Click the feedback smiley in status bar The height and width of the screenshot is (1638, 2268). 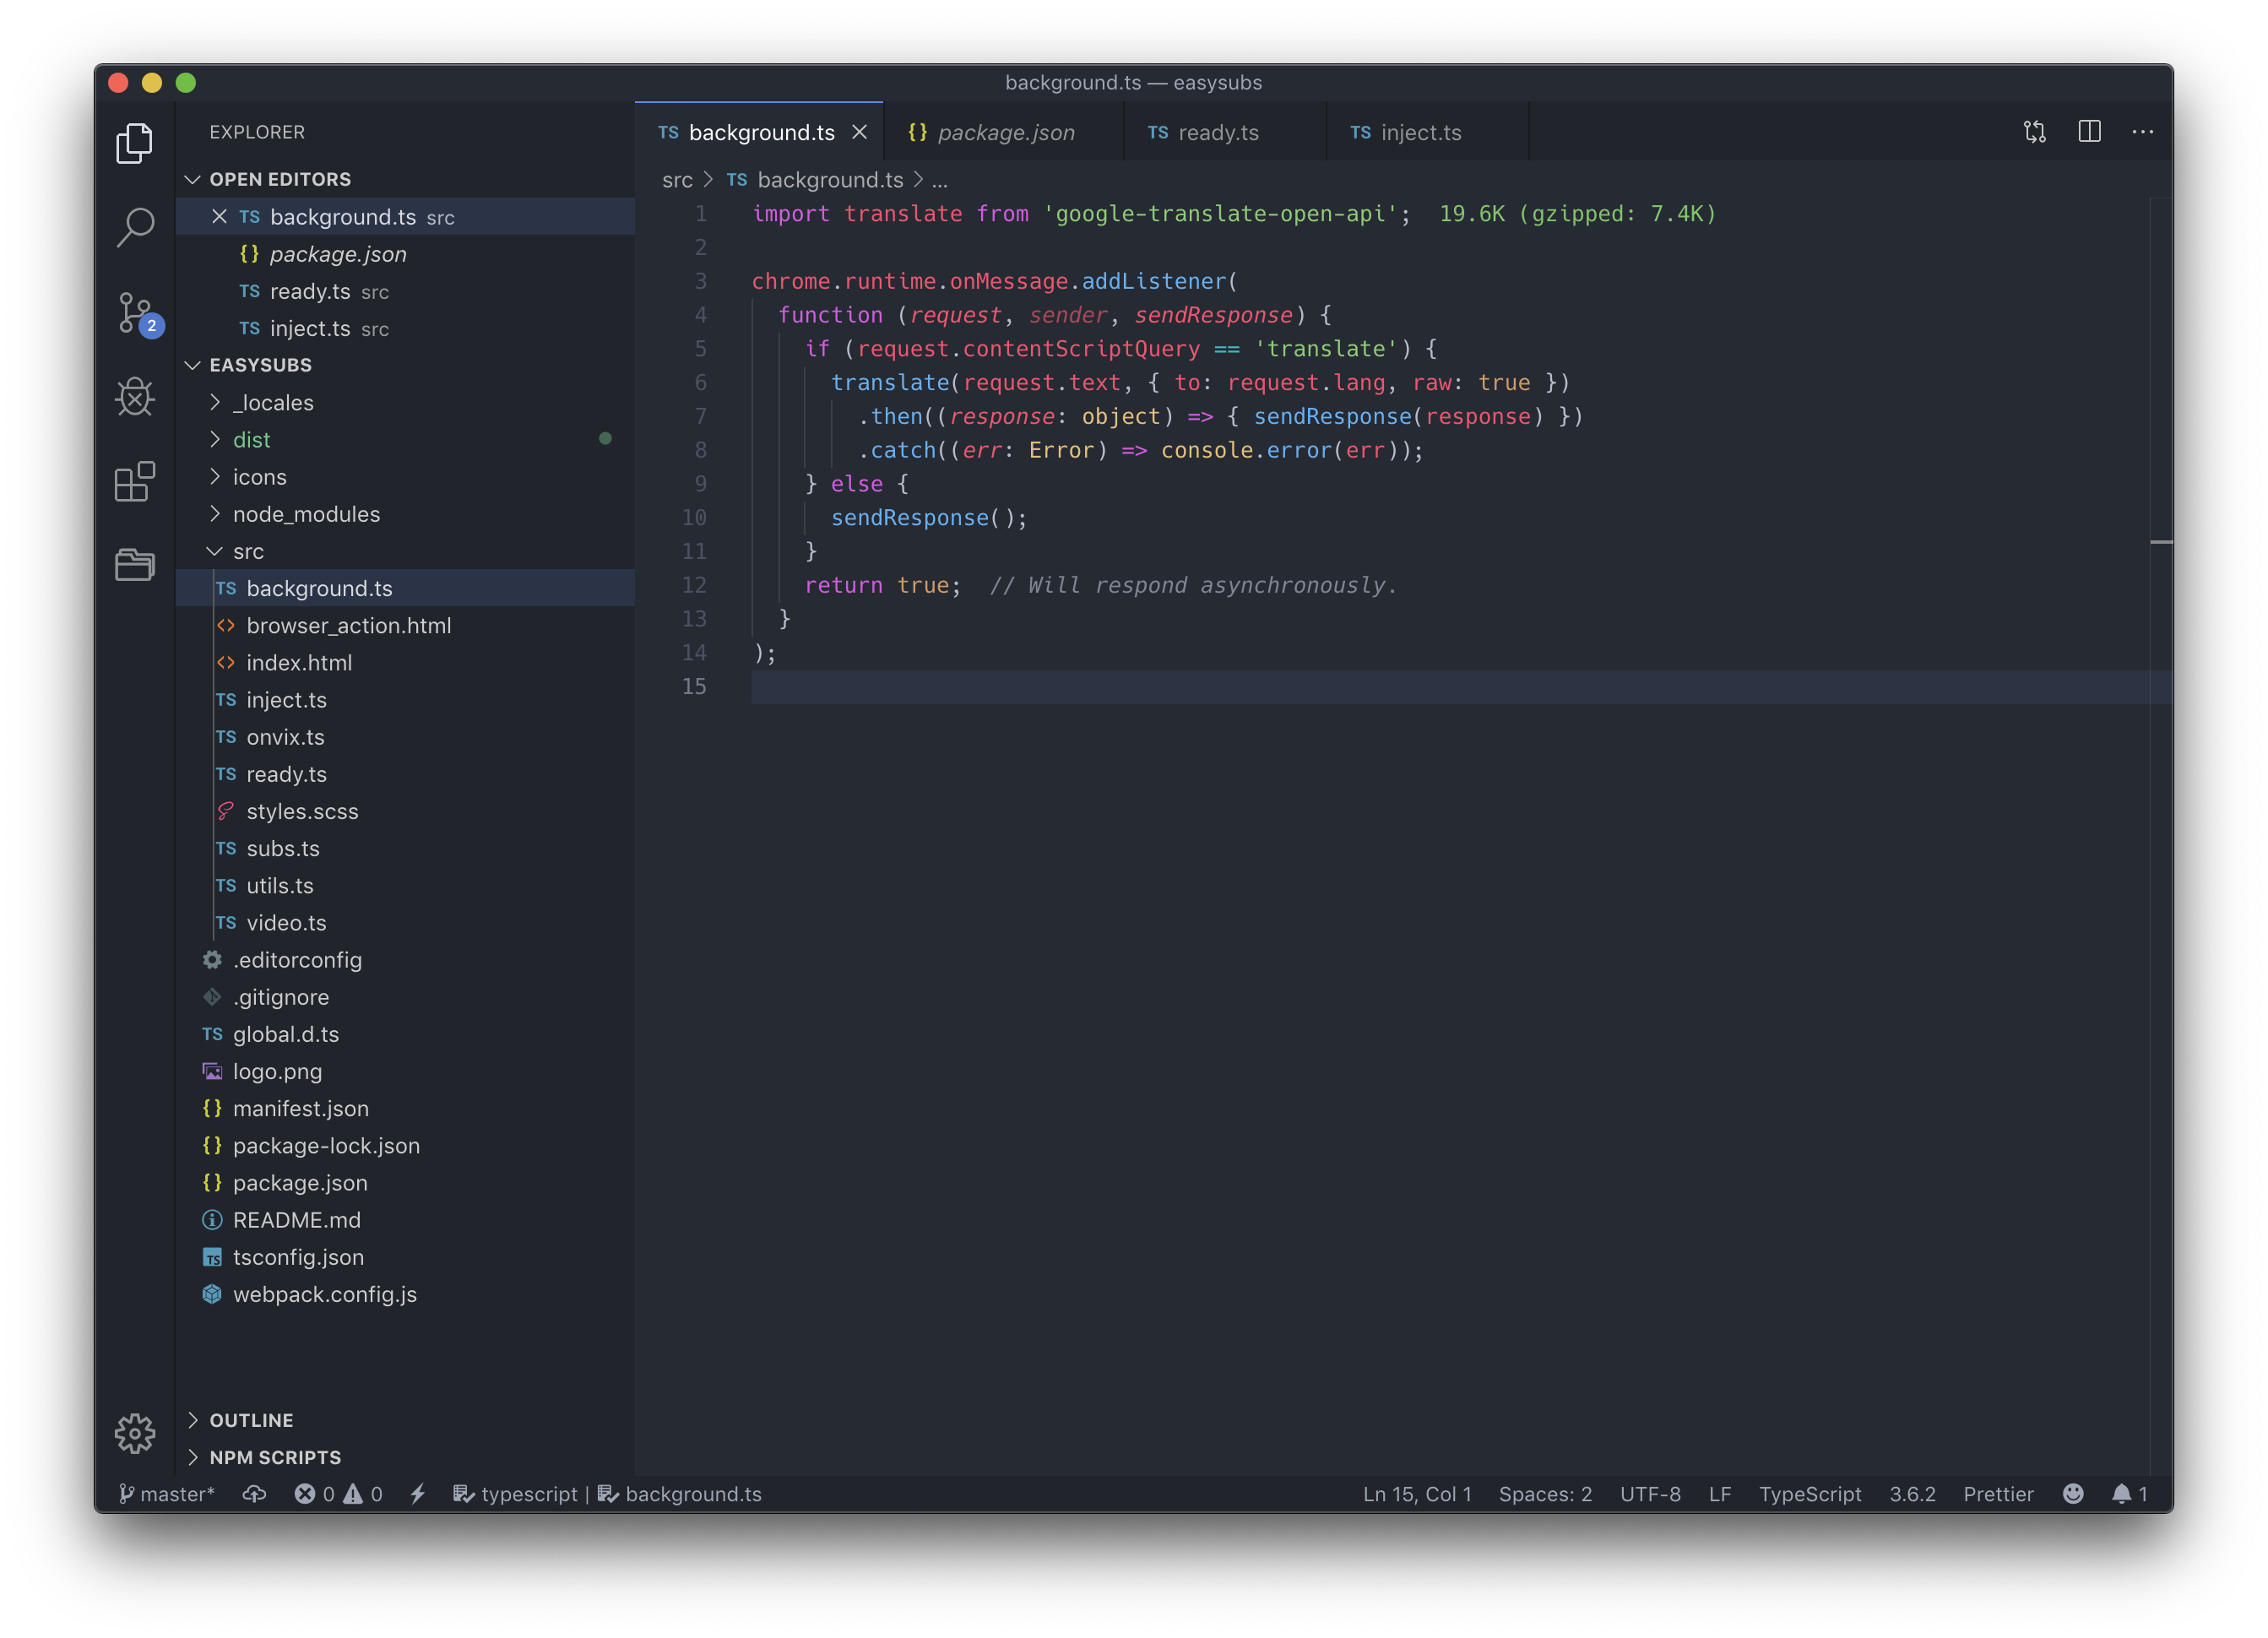tap(2073, 1494)
